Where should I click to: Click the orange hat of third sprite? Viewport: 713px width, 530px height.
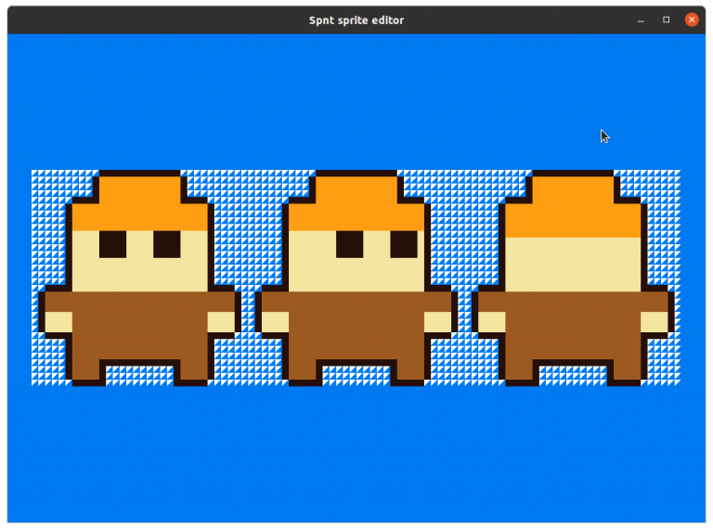[573, 207]
